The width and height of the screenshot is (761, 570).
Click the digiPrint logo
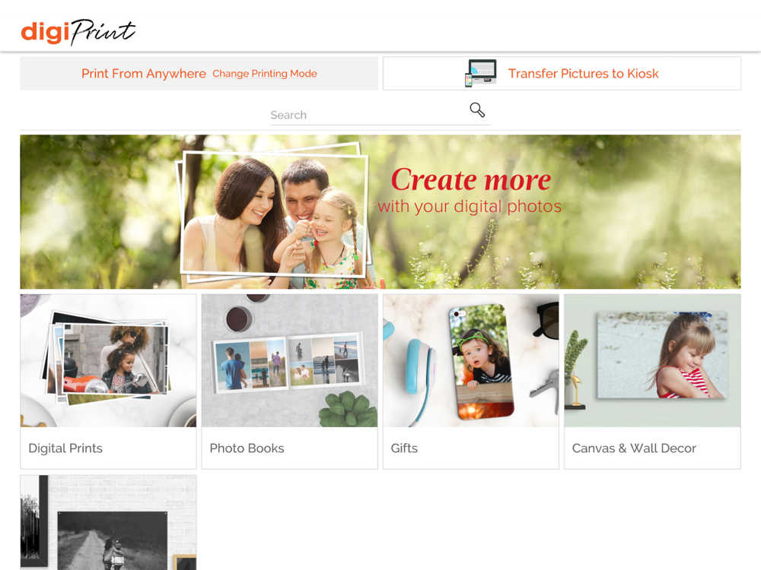(x=78, y=32)
